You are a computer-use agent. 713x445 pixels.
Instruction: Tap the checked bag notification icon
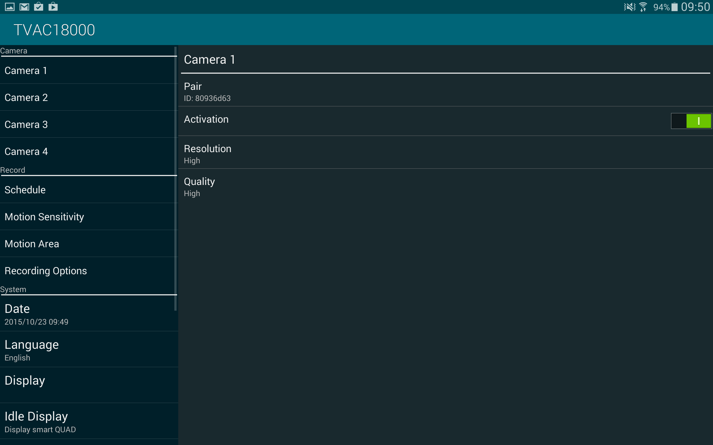click(x=39, y=7)
